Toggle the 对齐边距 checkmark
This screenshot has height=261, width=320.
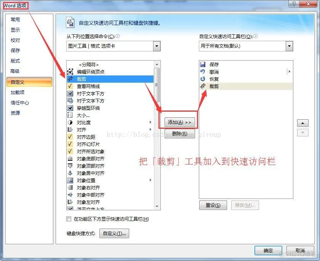tap(70, 137)
